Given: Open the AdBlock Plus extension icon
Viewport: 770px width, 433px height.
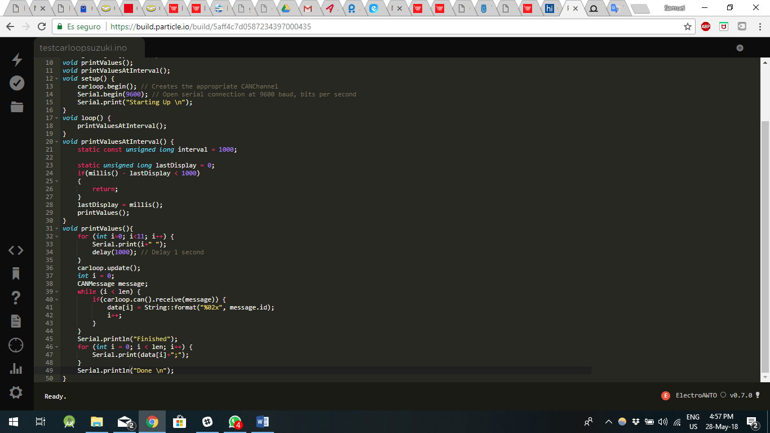Looking at the screenshot, I should point(706,26).
